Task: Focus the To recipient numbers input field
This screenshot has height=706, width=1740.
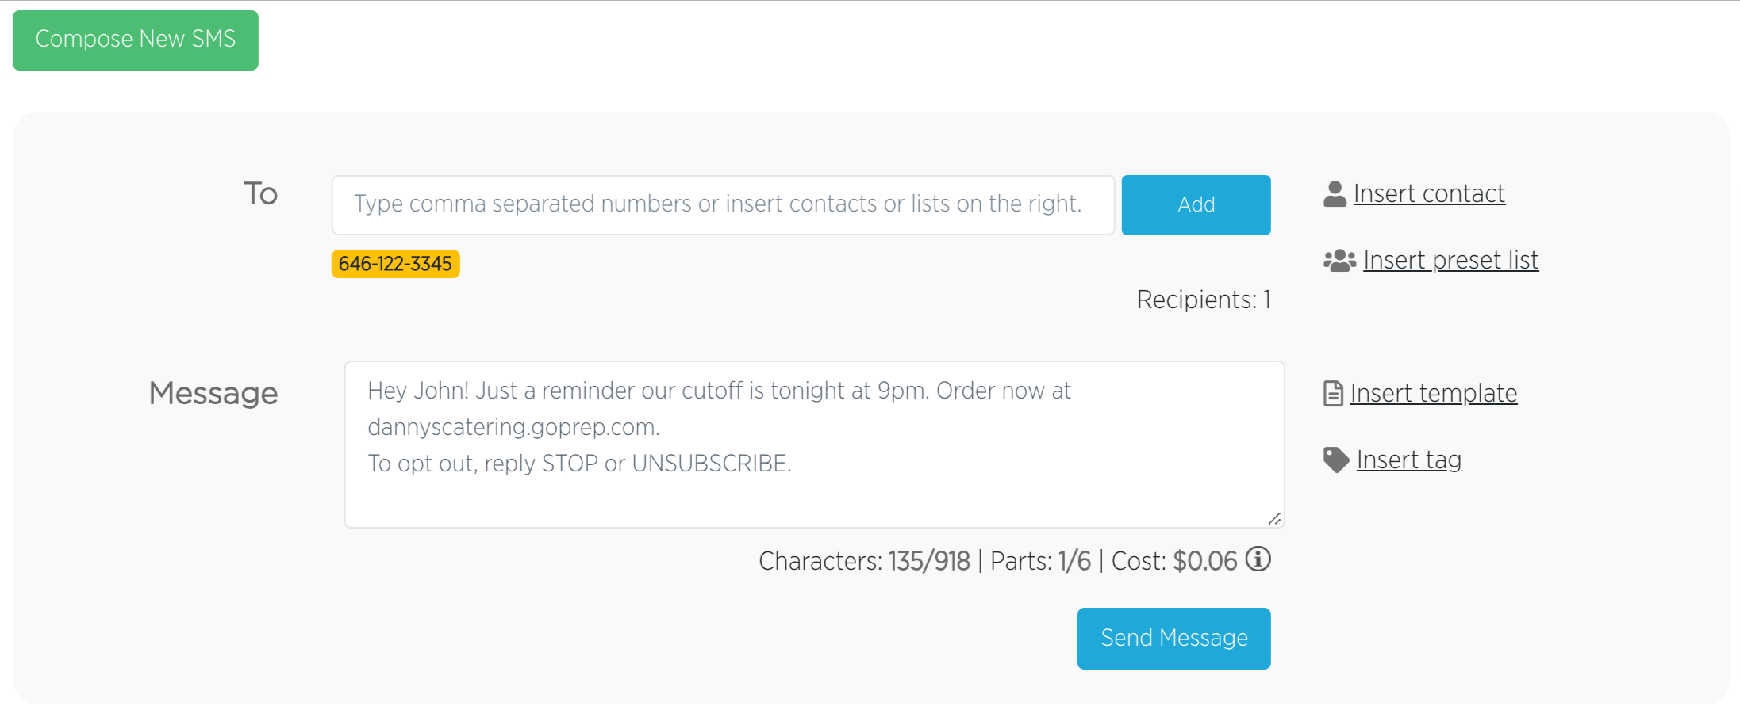Action: (x=723, y=205)
